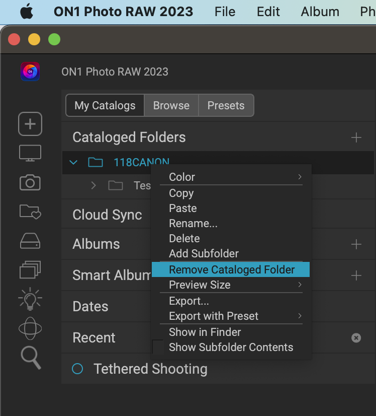
Task: Select the globe sphere icon in sidebar
Action: point(30,328)
